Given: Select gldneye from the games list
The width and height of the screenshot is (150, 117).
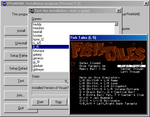Looking at the screenshot, I should (x=38, y=70).
